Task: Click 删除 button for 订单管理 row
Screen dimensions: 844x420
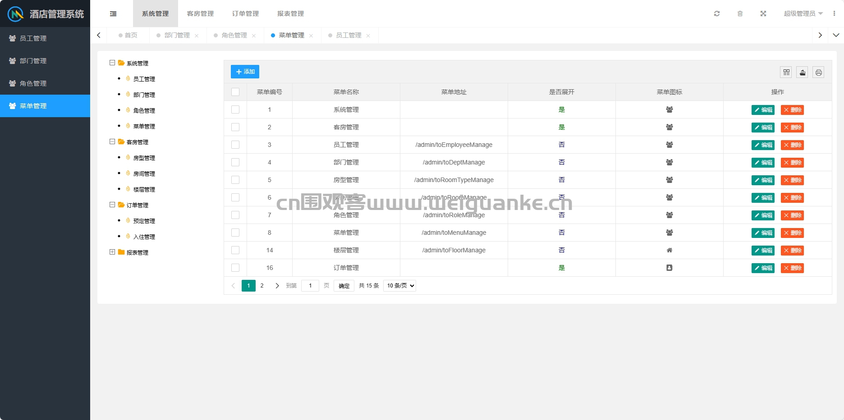Action: point(792,268)
